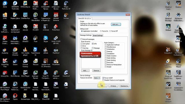The width and height of the screenshot is (185, 104).
Task: Select the Application Controlled radio button
Action: (82, 31)
